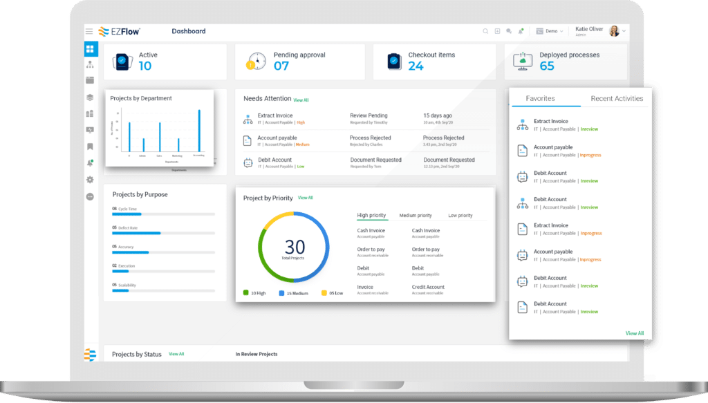Image resolution: width=708 pixels, height=403 pixels.
Task: Select the Dashboard grid icon in the sidebar
Action: [91, 49]
